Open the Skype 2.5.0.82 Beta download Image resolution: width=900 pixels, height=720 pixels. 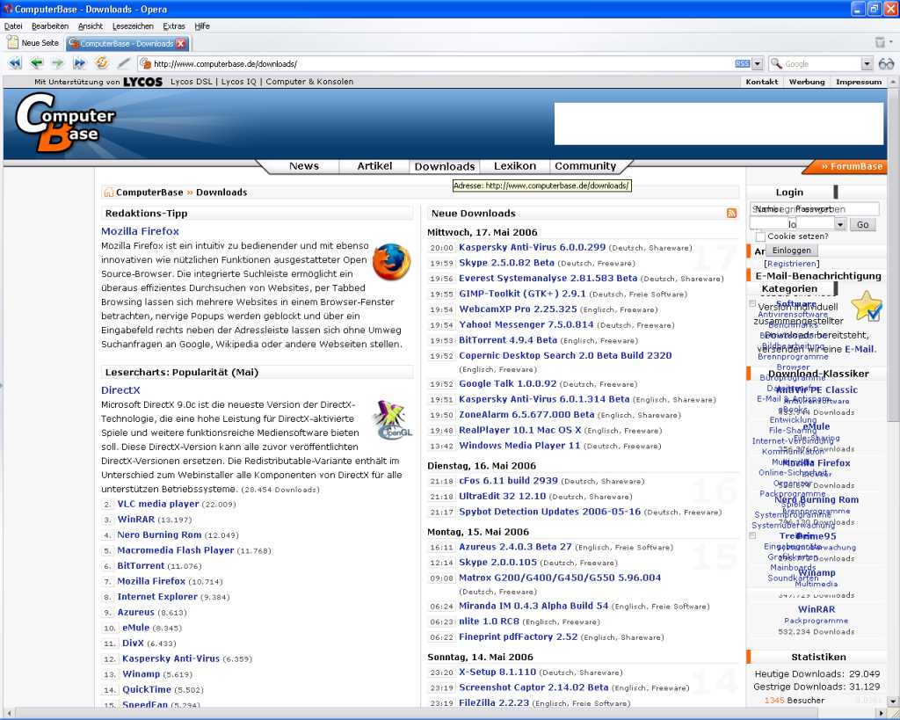click(506, 262)
